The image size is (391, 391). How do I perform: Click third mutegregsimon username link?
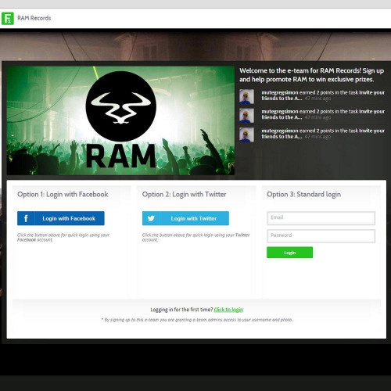(280, 131)
